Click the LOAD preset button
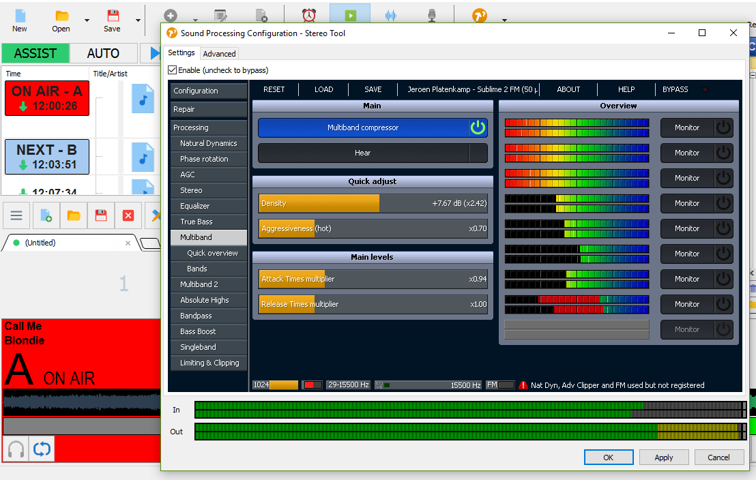756x480 pixels. [x=323, y=89]
